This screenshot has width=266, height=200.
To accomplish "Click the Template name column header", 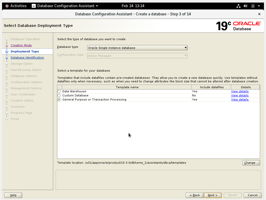I will 127,87.
